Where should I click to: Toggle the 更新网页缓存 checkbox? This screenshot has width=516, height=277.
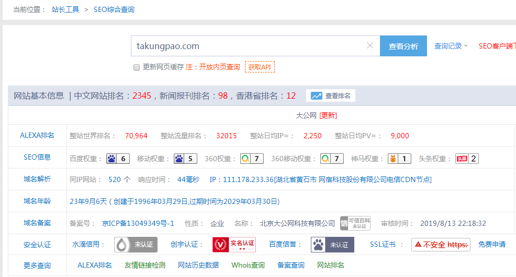pos(137,67)
